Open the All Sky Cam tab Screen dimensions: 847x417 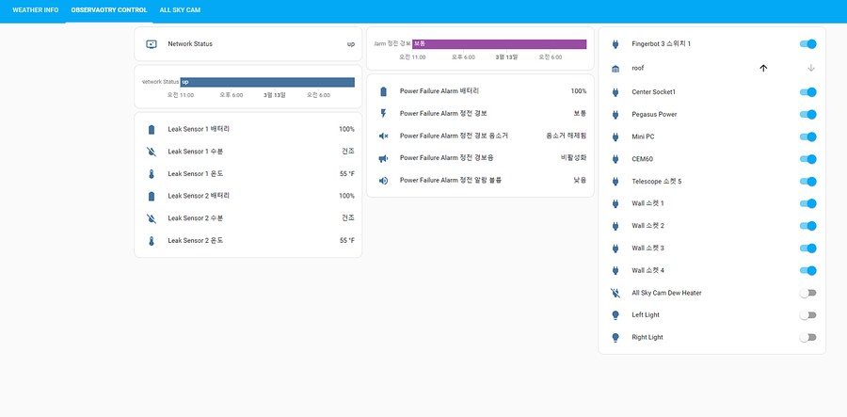180,10
